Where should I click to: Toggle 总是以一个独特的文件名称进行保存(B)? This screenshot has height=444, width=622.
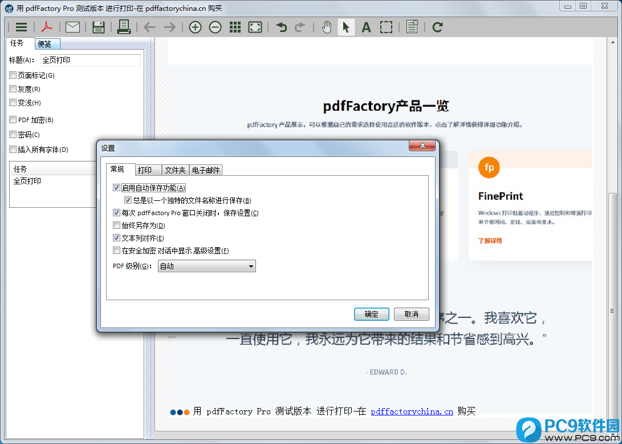(128, 200)
